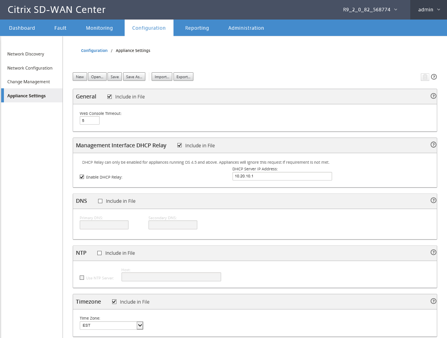This screenshot has width=447, height=338.
Task: Click the NTP Host input field
Action: pyautogui.click(x=171, y=277)
